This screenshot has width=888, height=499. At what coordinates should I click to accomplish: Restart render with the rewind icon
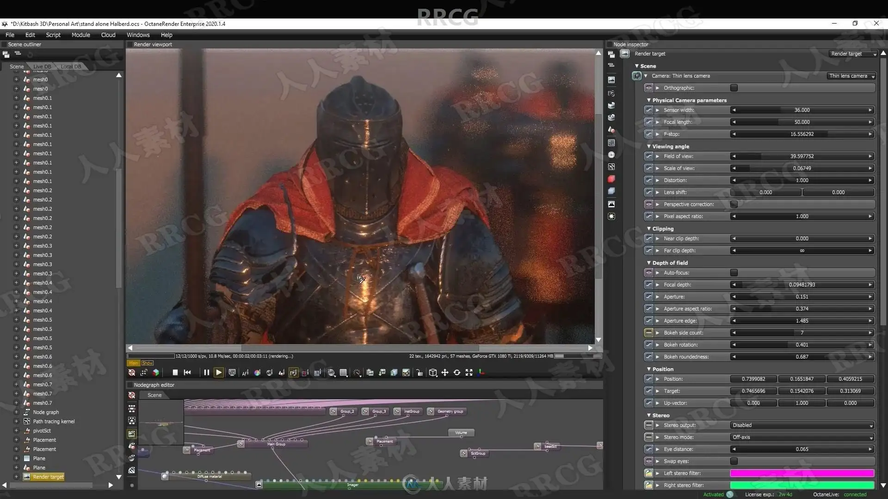point(187,372)
